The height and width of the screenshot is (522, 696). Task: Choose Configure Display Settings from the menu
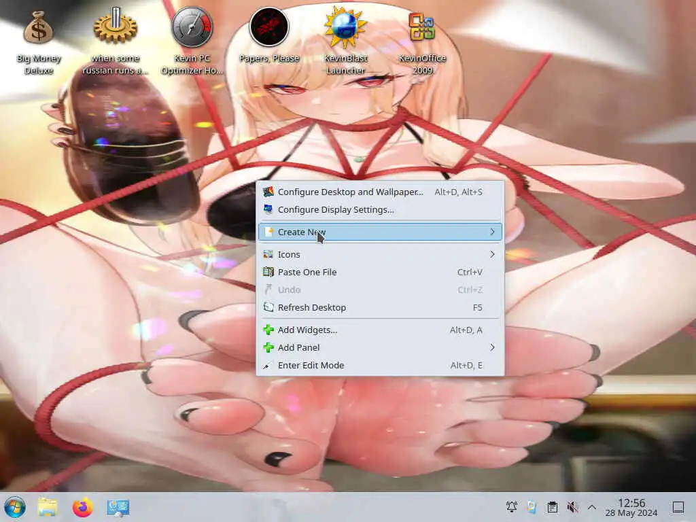[x=381, y=209]
